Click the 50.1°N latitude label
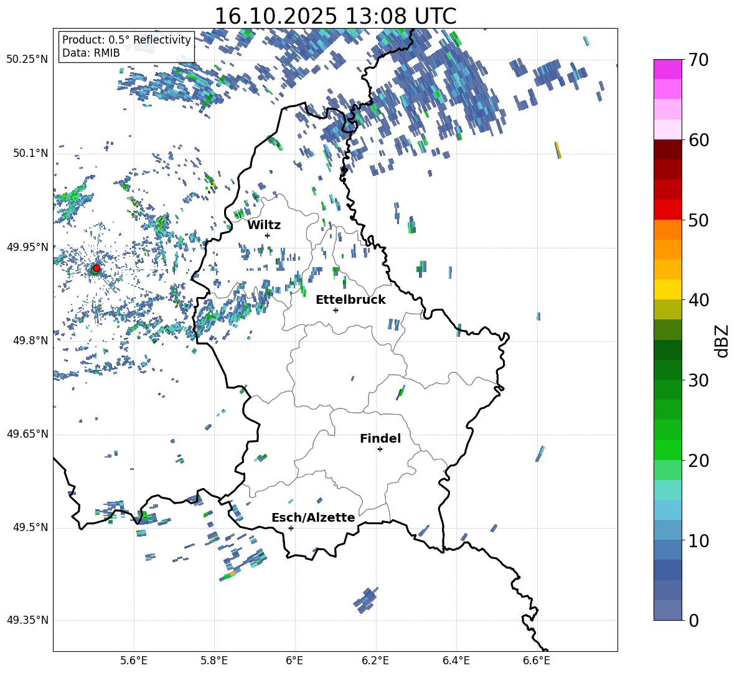The height and width of the screenshot is (673, 737). pos(30,154)
